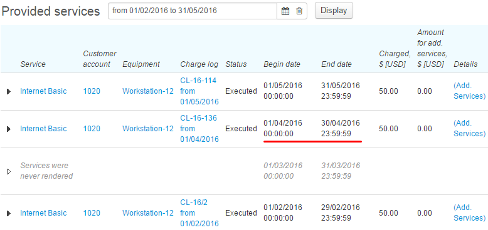Open customer account 1020 in the CL-16-114 row
Image resolution: width=488 pixels, height=230 pixels.
click(x=92, y=91)
